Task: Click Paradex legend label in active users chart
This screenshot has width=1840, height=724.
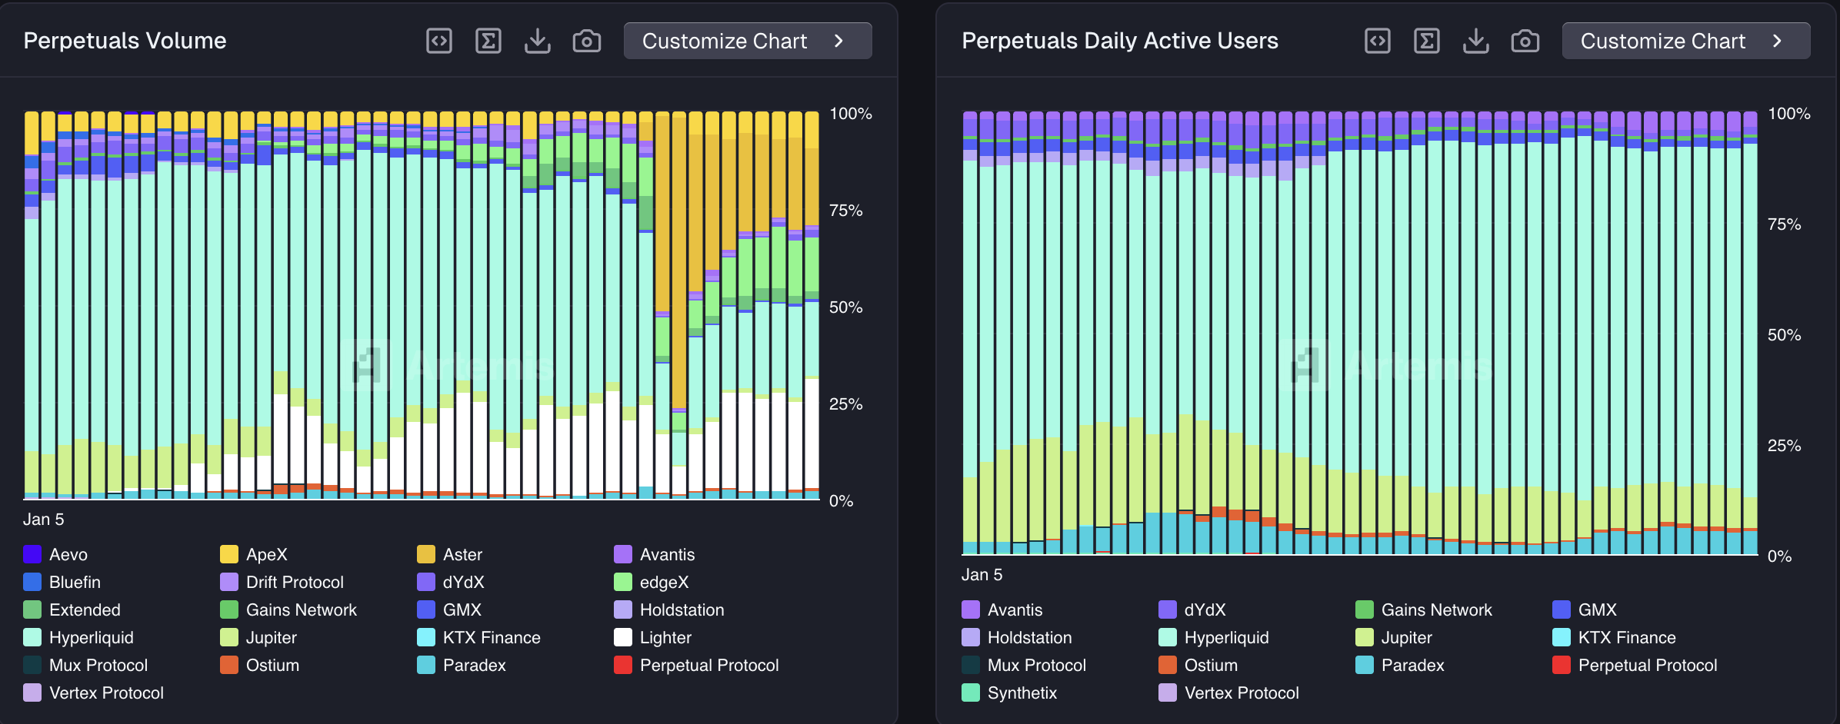Action: [1412, 665]
